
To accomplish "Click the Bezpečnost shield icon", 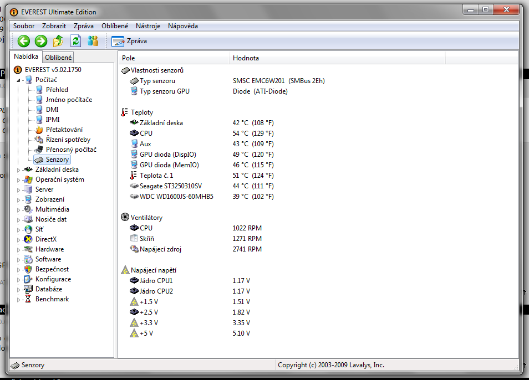I will [x=28, y=269].
